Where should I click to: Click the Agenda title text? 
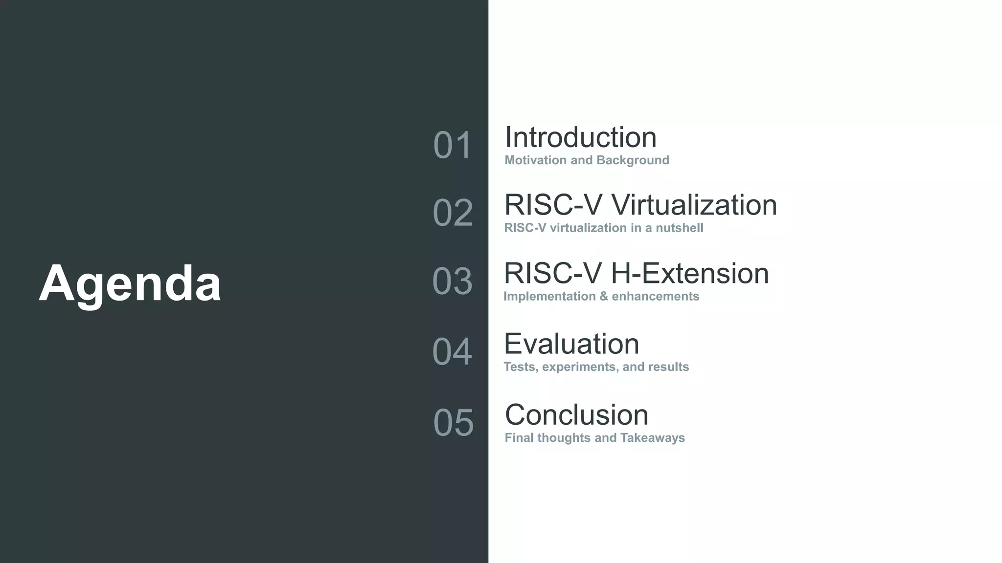coord(130,283)
